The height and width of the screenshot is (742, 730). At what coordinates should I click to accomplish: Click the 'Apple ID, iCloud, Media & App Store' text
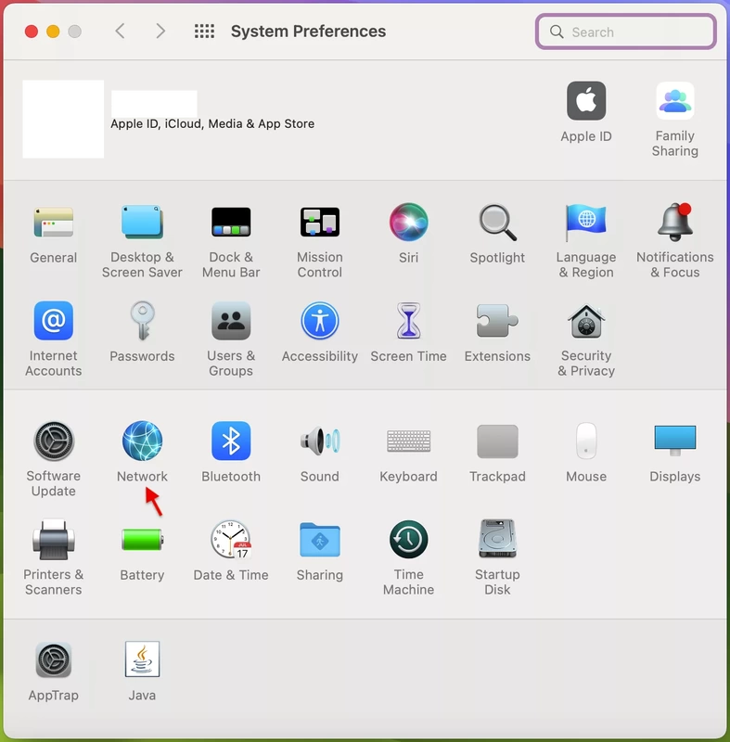(212, 124)
